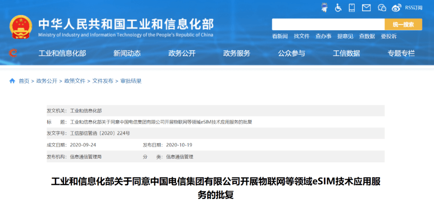Open the mobile version phone icon
The image size is (434, 223).
click(352, 8)
